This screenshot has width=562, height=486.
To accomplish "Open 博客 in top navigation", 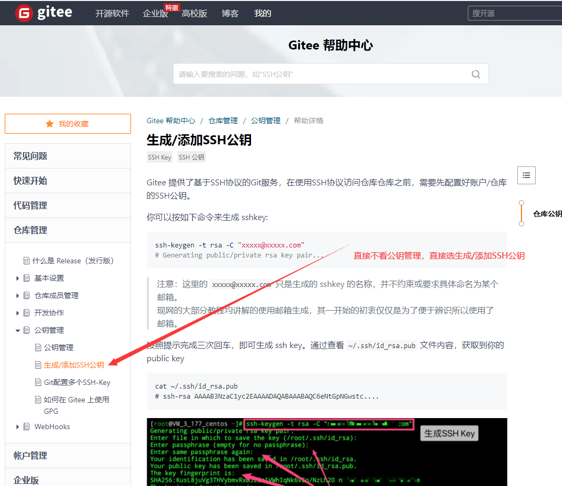I will point(230,14).
